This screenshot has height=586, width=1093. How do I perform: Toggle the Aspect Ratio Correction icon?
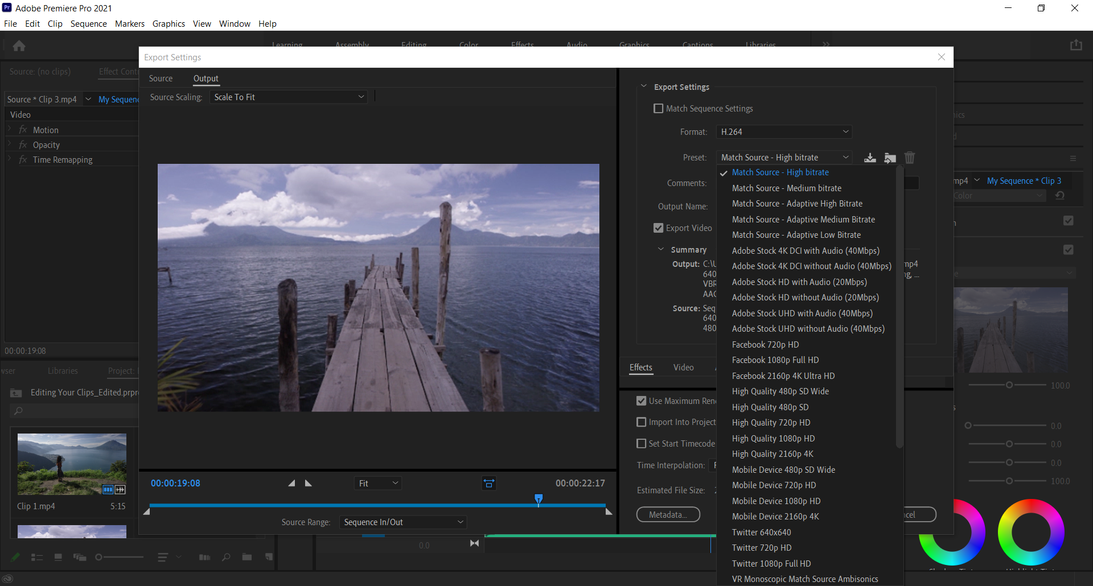[x=489, y=483]
